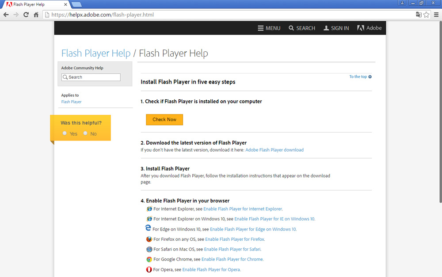Screen dimensions: 442x277
Task: Select Yes for Was this helpful
Action: [x=65, y=133]
